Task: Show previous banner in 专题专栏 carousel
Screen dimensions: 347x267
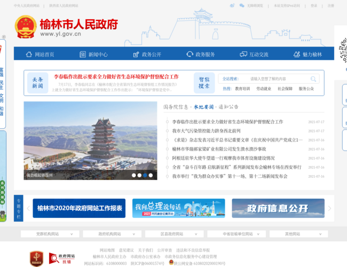Action: point(28,208)
